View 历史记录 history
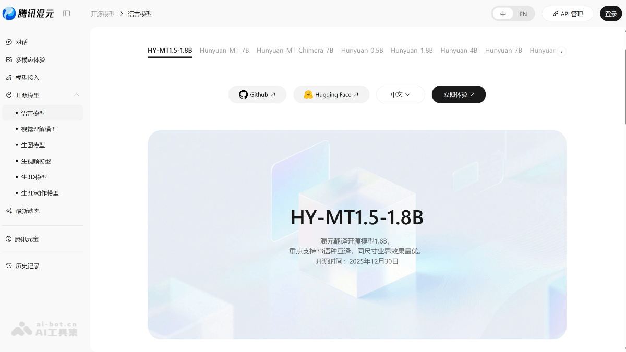Image resolution: width=626 pixels, height=352 pixels. click(27, 265)
